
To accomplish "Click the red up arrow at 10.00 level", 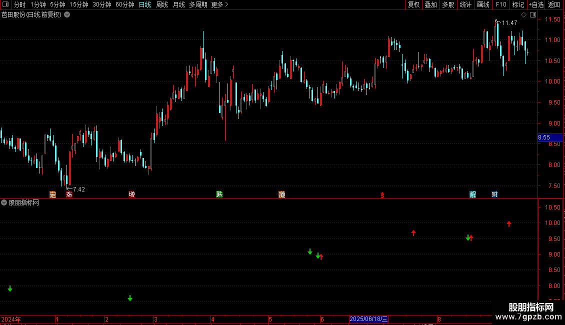I will (x=509, y=224).
